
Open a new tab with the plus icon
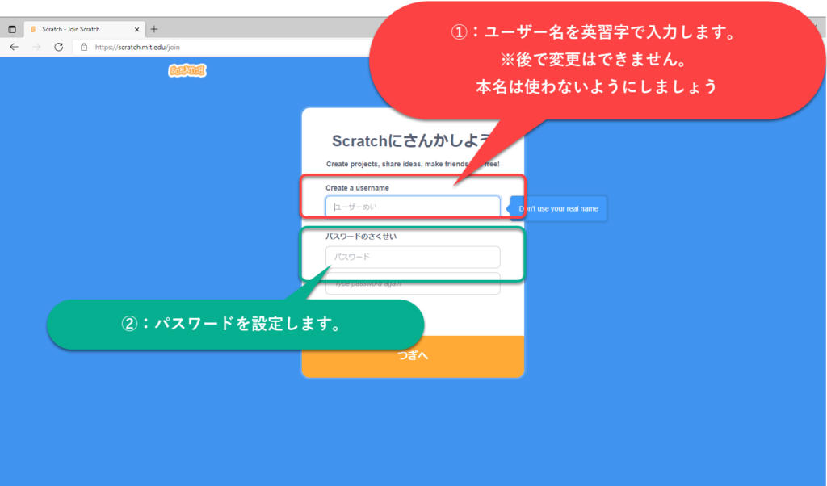tap(154, 29)
